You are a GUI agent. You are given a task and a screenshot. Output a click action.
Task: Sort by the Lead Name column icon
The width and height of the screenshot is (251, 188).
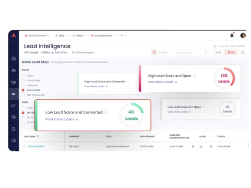coord(38,136)
